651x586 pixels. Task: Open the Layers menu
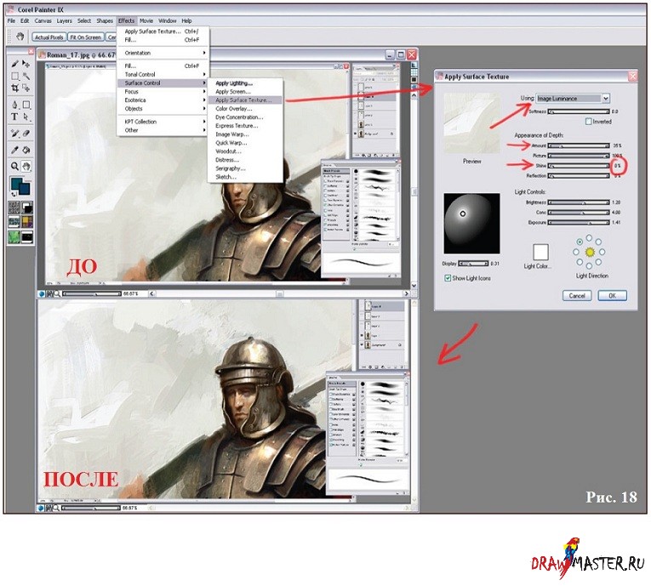65,20
